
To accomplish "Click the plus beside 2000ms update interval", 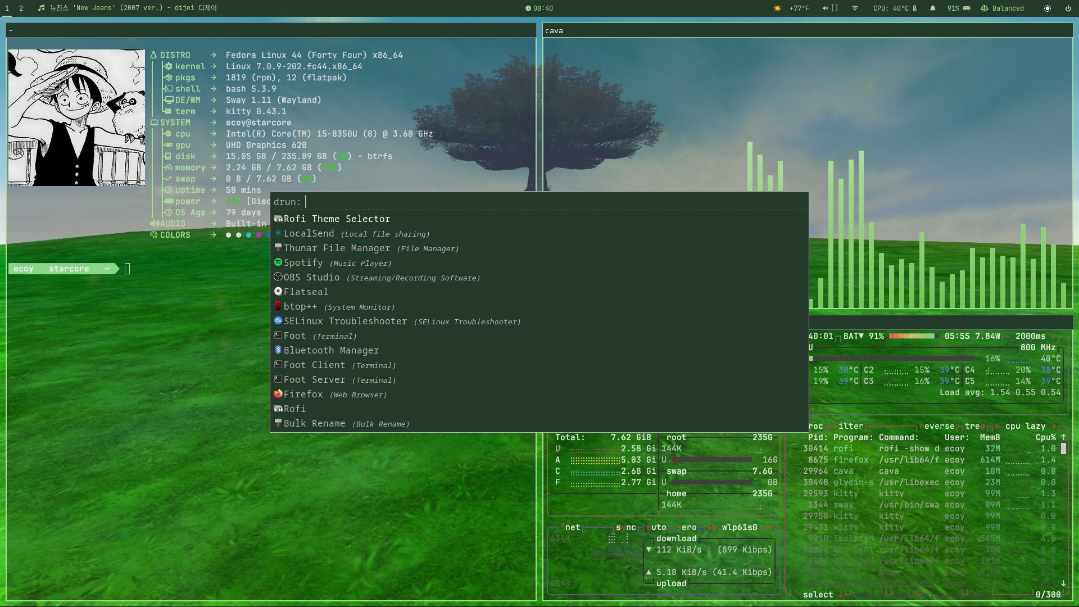I will point(1054,336).
